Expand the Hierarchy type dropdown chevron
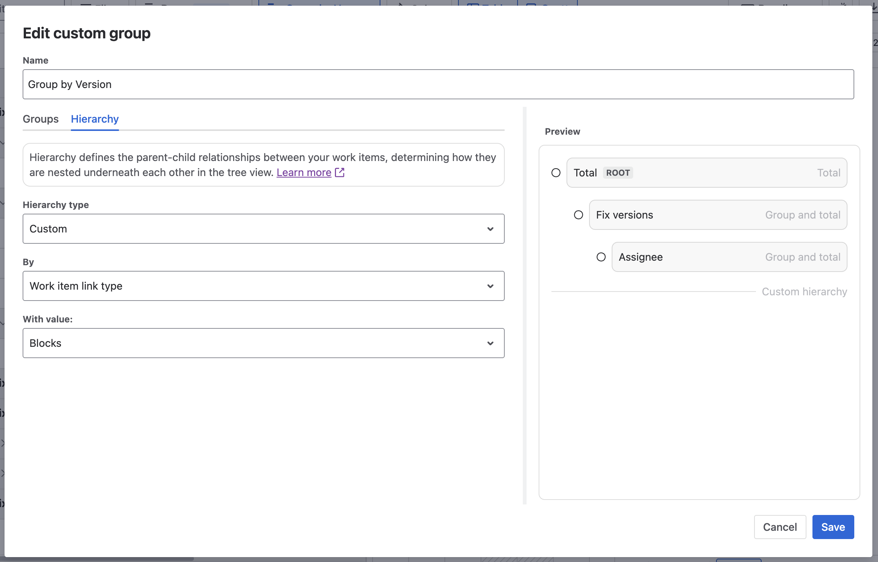Viewport: 878px width, 562px height. coord(490,229)
